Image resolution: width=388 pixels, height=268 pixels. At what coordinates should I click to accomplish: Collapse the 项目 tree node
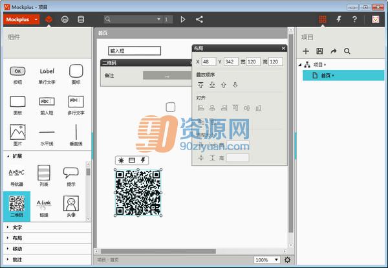tap(300, 65)
